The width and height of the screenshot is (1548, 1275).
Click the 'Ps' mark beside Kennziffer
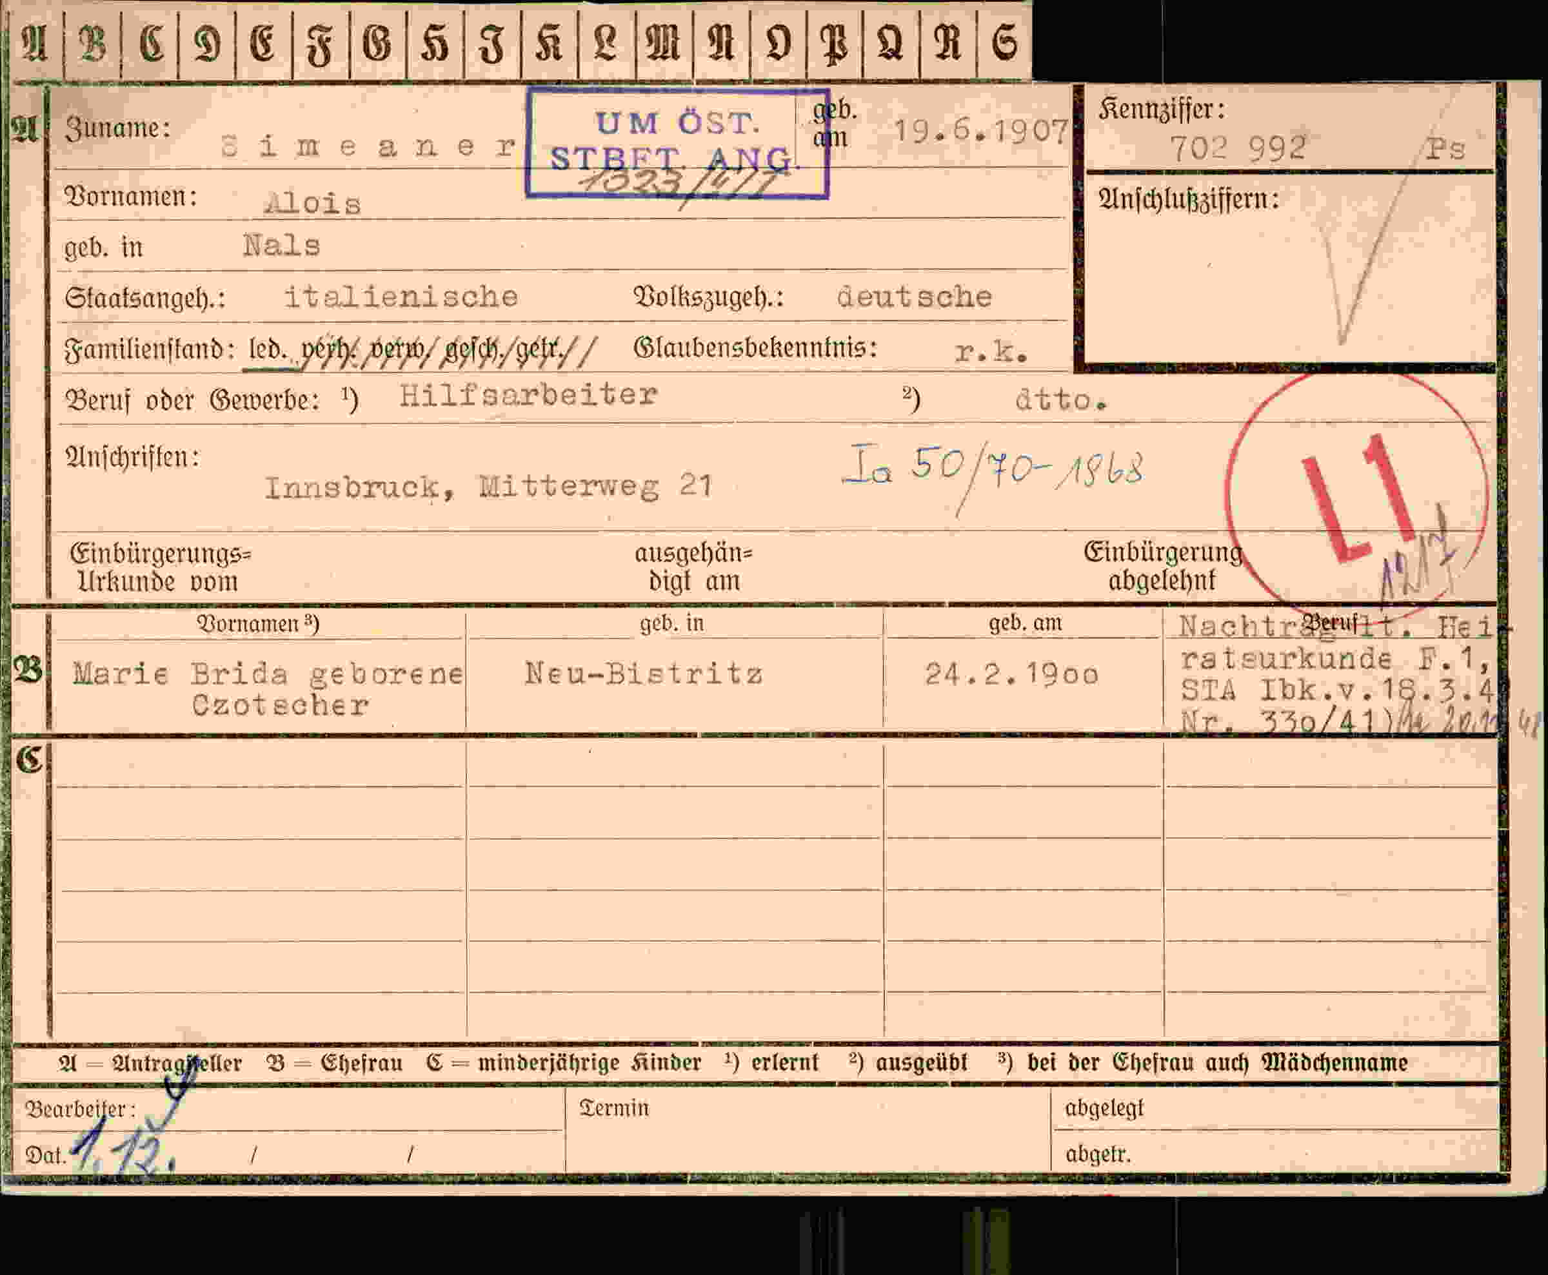tap(1446, 150)
